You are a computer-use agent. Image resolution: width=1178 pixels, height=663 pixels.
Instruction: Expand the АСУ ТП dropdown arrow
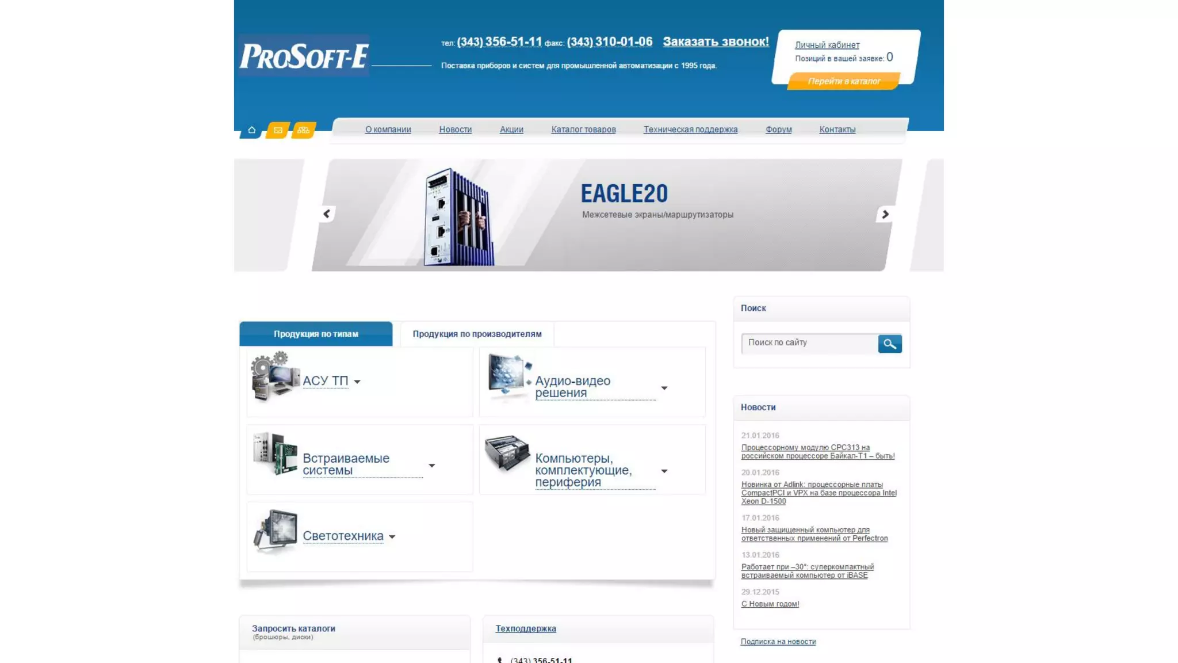[357, 382]
